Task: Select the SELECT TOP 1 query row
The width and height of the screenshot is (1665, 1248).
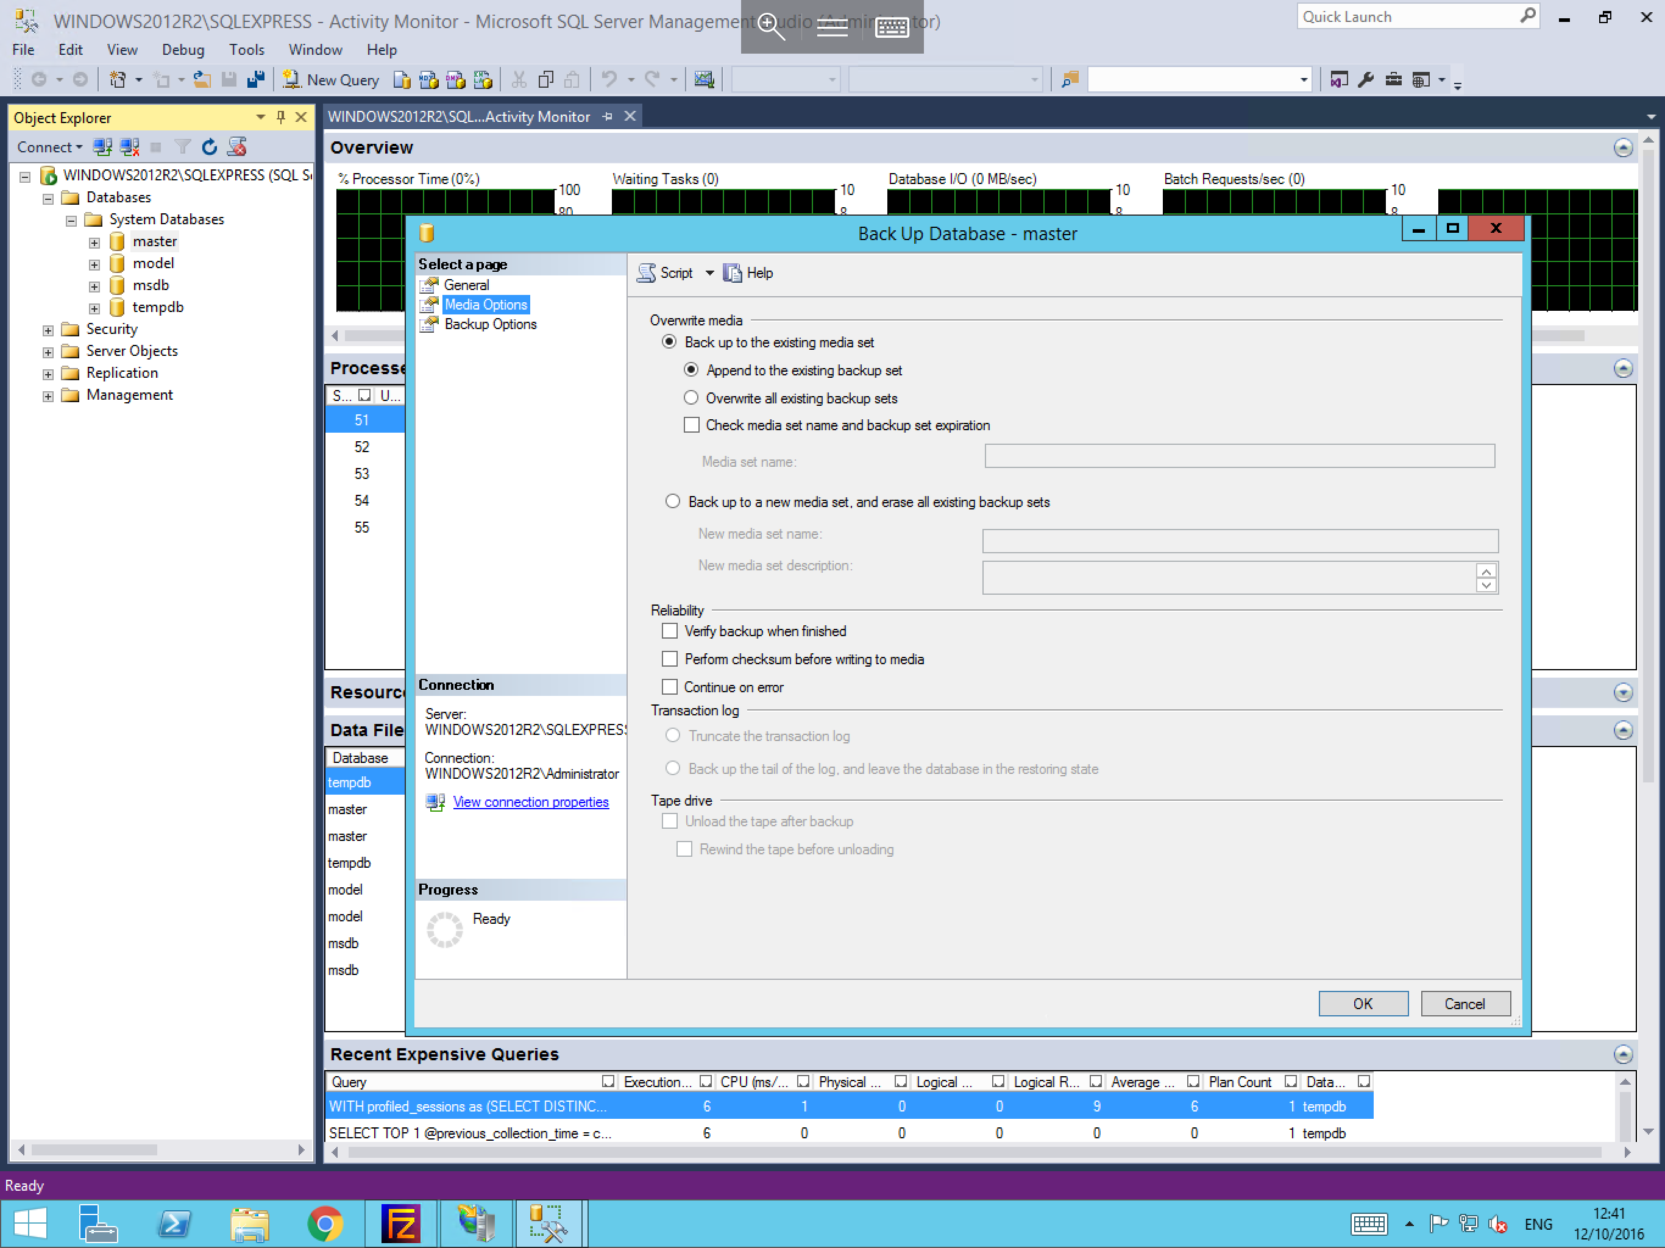Action: (x=849, y=1133)
